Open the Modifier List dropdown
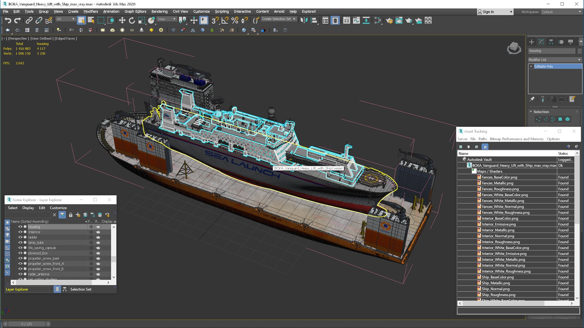This screenshot has height=328, width=584. click(x=555, y=60)
